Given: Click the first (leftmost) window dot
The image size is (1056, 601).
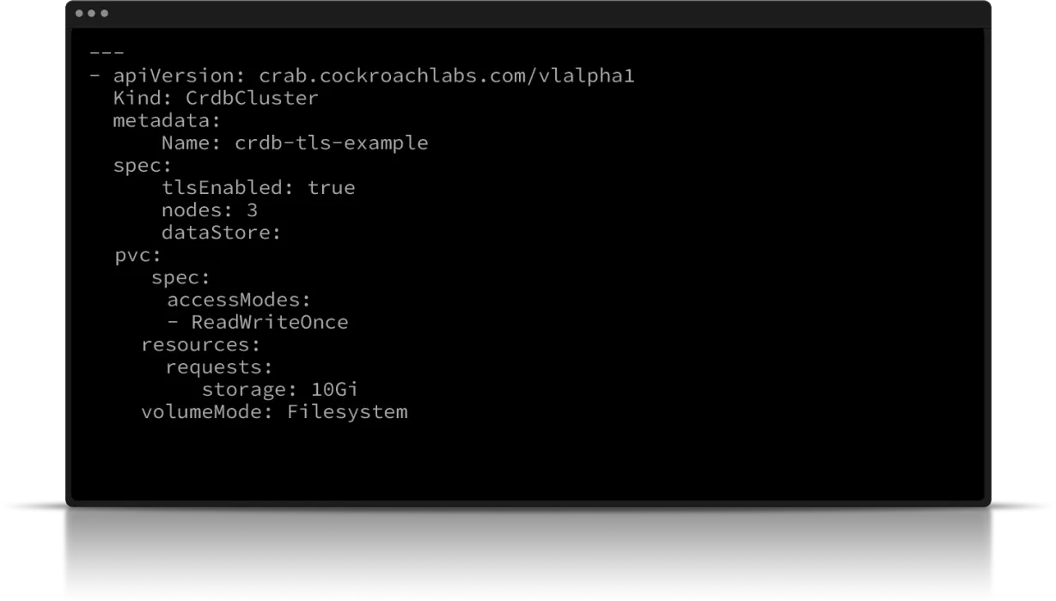Looking at the screenshot, I should pos(80,14).
